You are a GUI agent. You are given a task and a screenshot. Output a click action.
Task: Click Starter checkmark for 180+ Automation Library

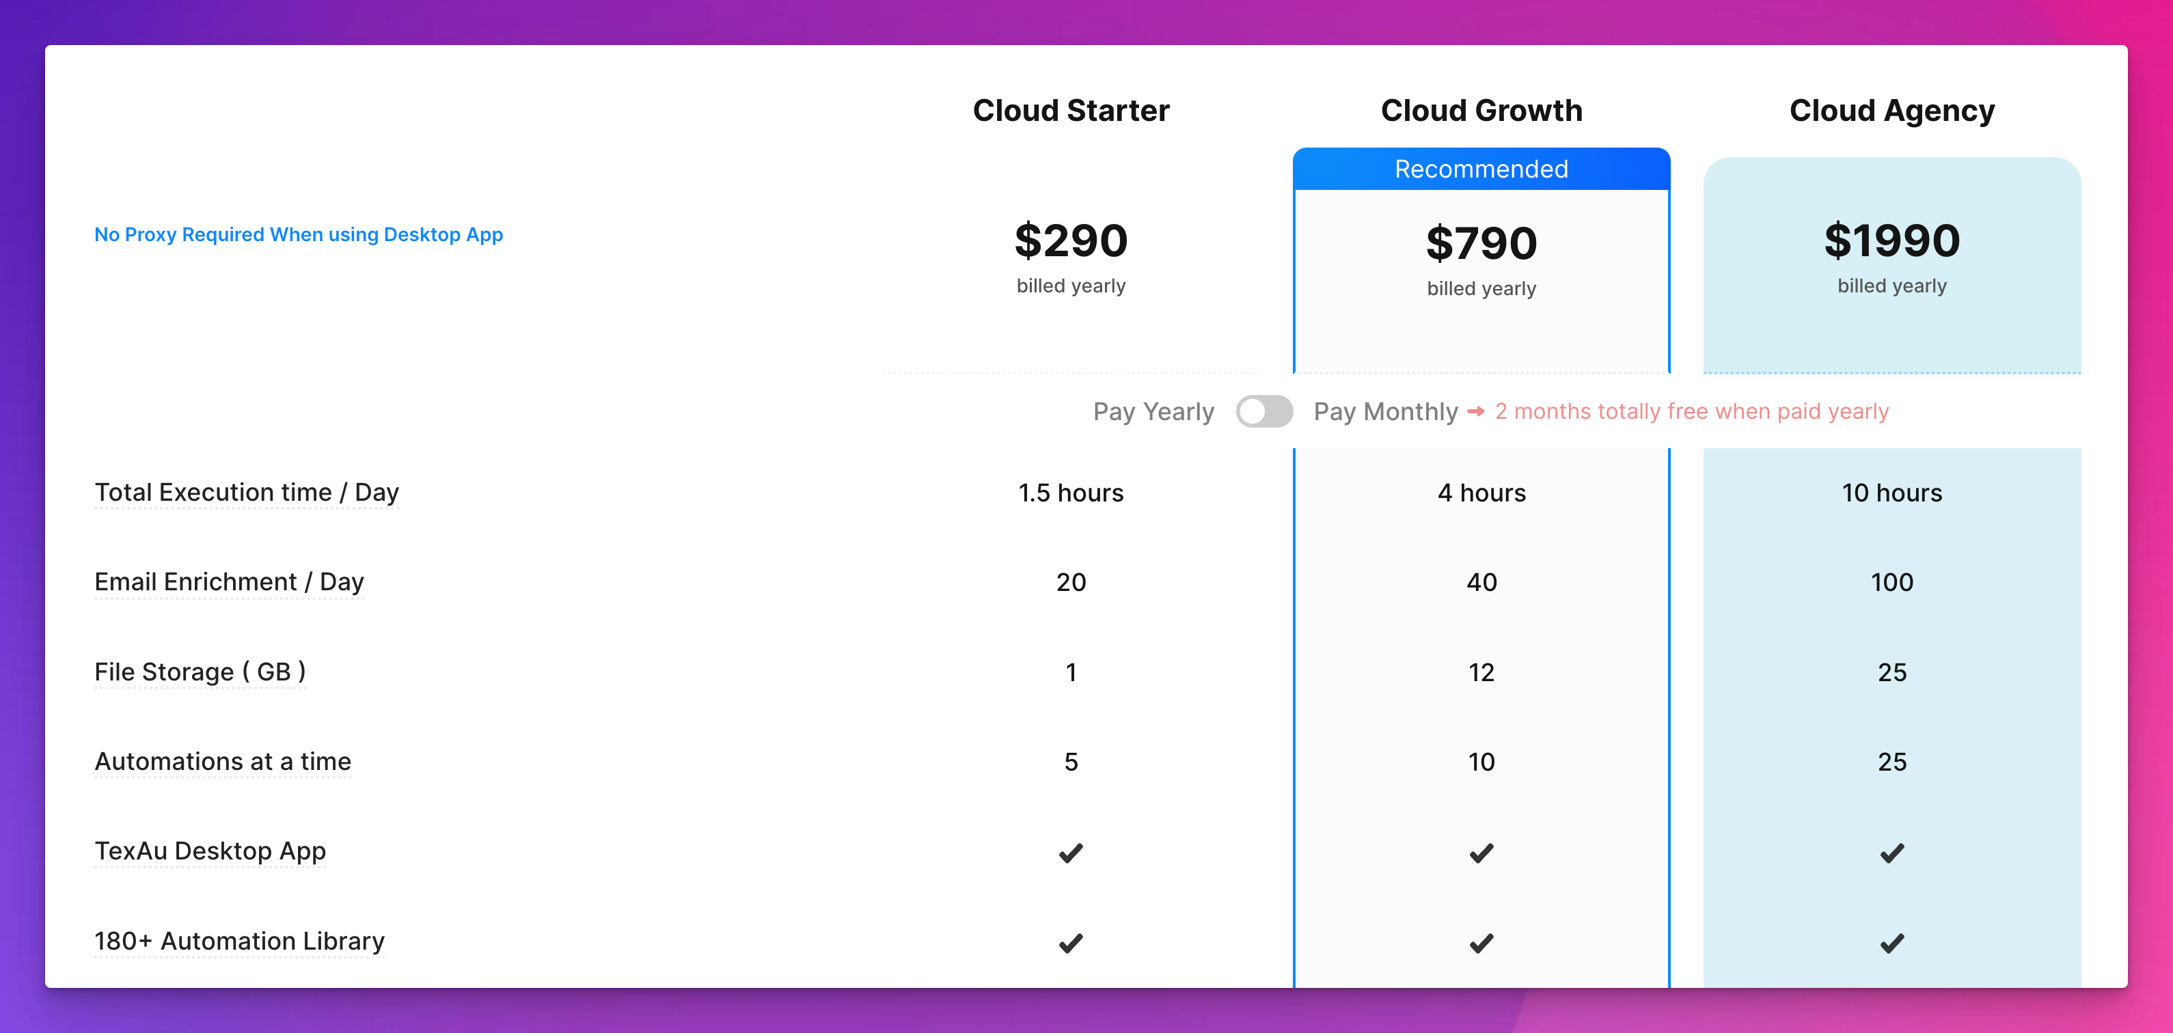point(1071,942)
